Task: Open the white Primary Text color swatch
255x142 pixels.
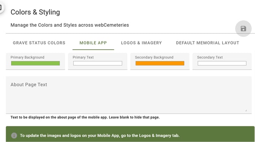Action: point(97,63)
